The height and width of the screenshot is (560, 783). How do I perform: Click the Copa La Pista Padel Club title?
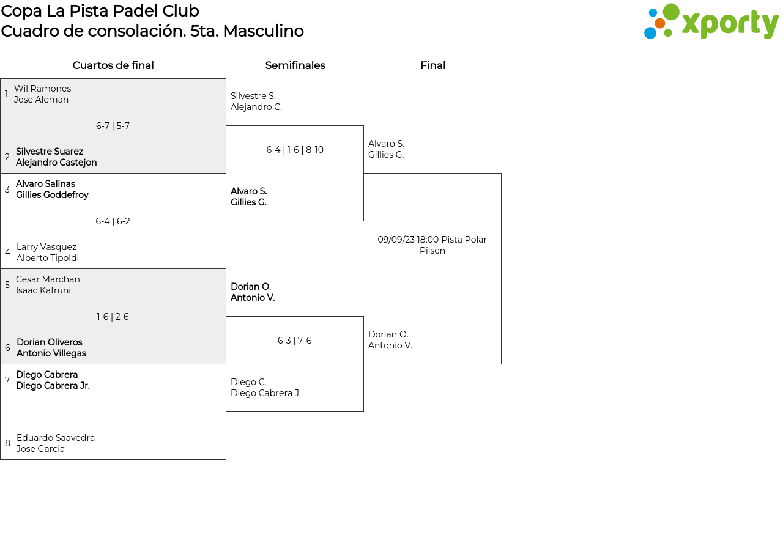(100, 11)
